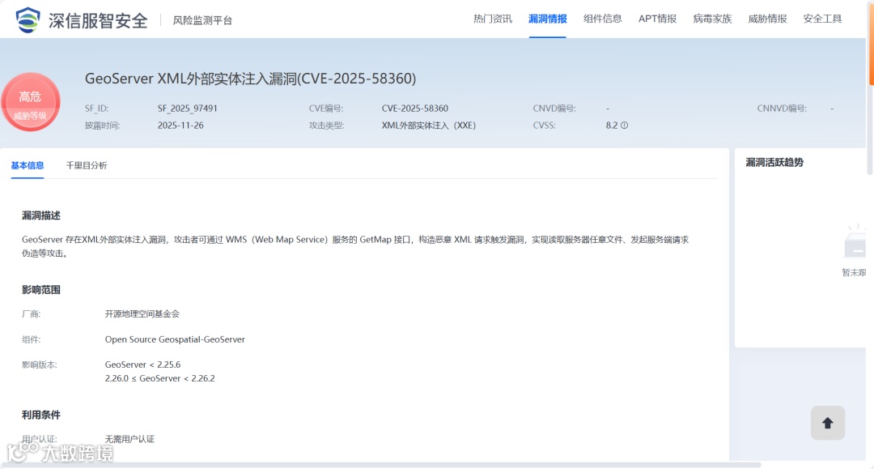Click the horizontal scrollbar at page bottom
This screenshot has width=874, height=469.
pos(380,464)
